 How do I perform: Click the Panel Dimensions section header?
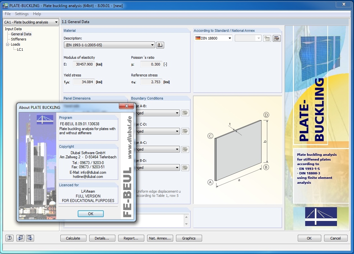click(x=77, y=99)
